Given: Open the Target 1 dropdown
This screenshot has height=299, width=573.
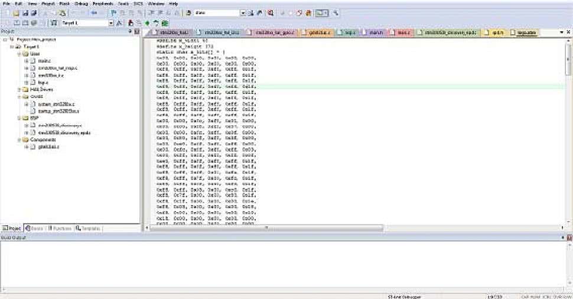Looking at the screenshot, I should point(110,22).
